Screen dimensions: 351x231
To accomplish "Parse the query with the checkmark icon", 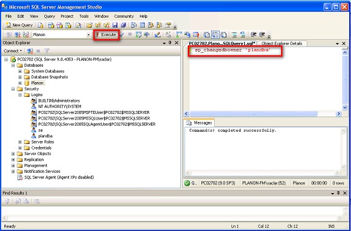I will pyautogui.click(x=121, y=34).
